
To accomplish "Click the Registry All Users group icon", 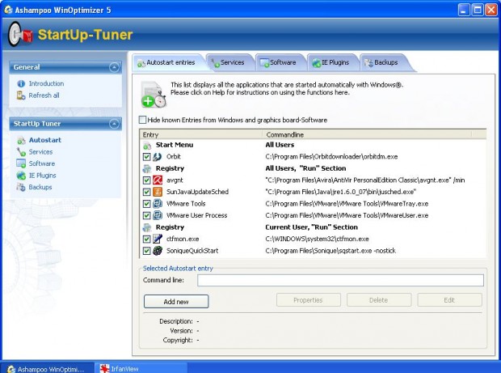I will coord(147,168).
